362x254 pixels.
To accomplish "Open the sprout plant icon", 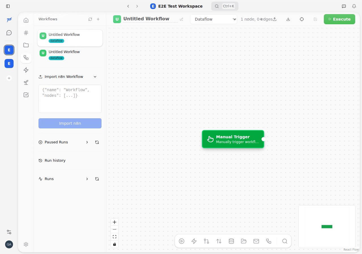I will click(26, 82).
